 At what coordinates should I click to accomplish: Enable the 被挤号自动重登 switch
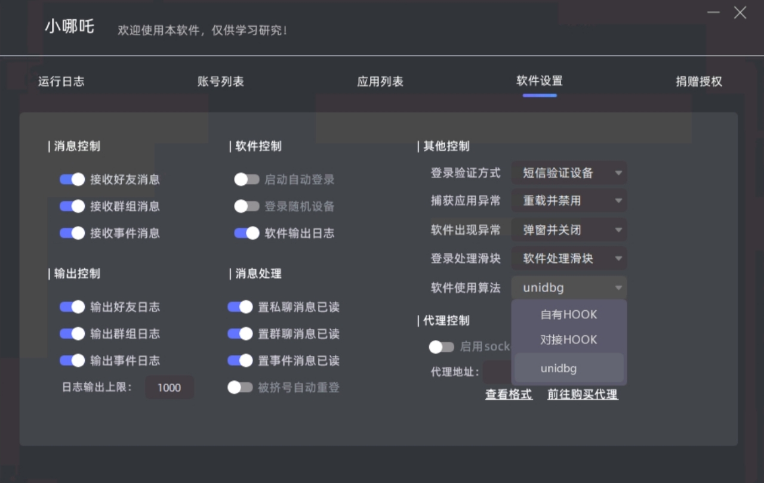pyautogui.click(x=240, y=388)
